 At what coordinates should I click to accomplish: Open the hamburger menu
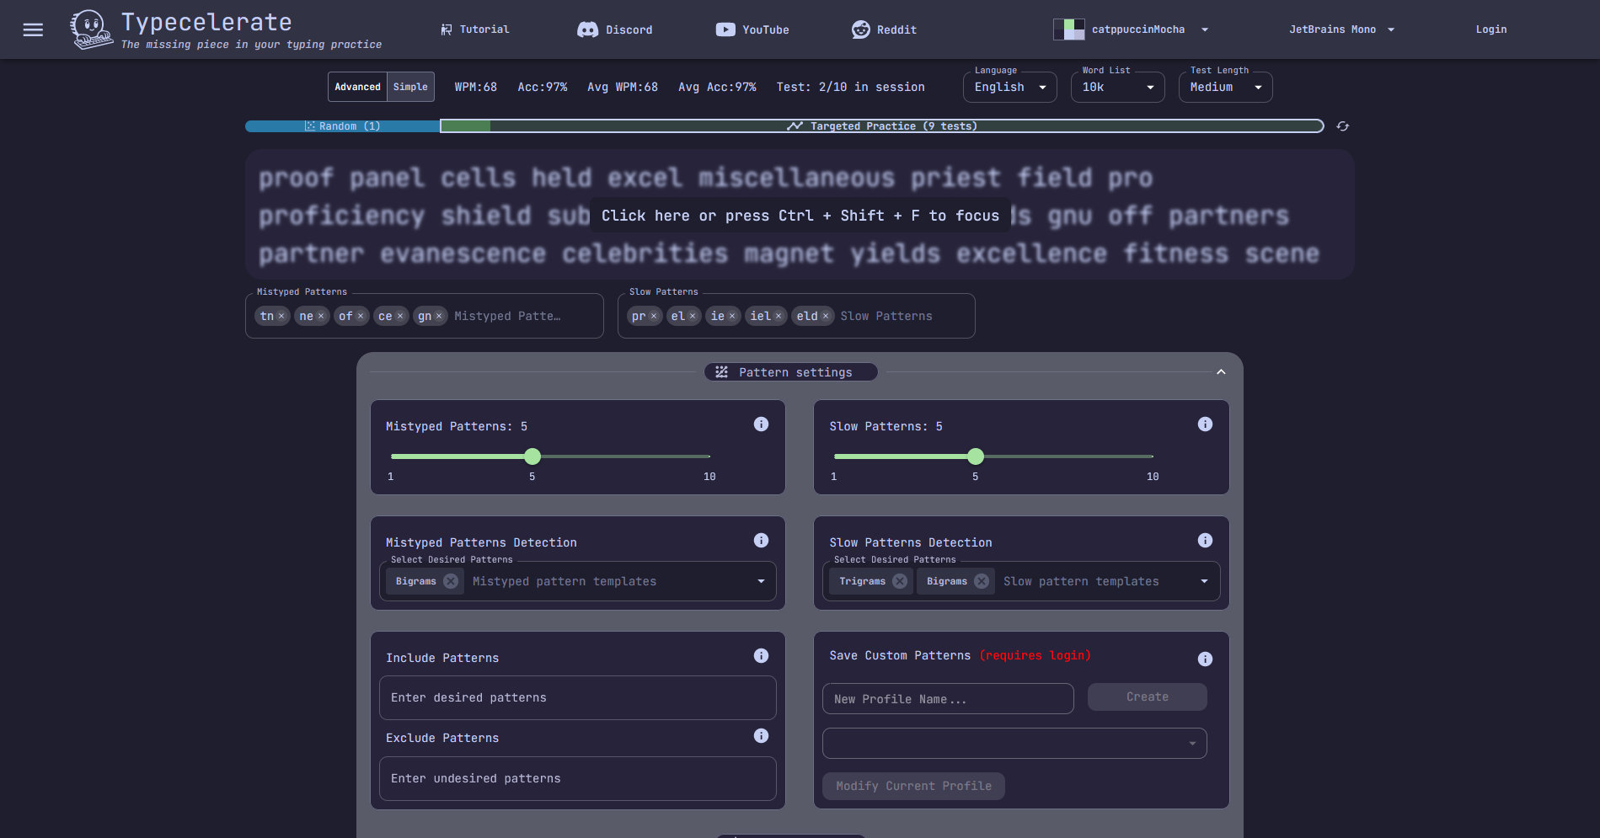coord(33,29)
